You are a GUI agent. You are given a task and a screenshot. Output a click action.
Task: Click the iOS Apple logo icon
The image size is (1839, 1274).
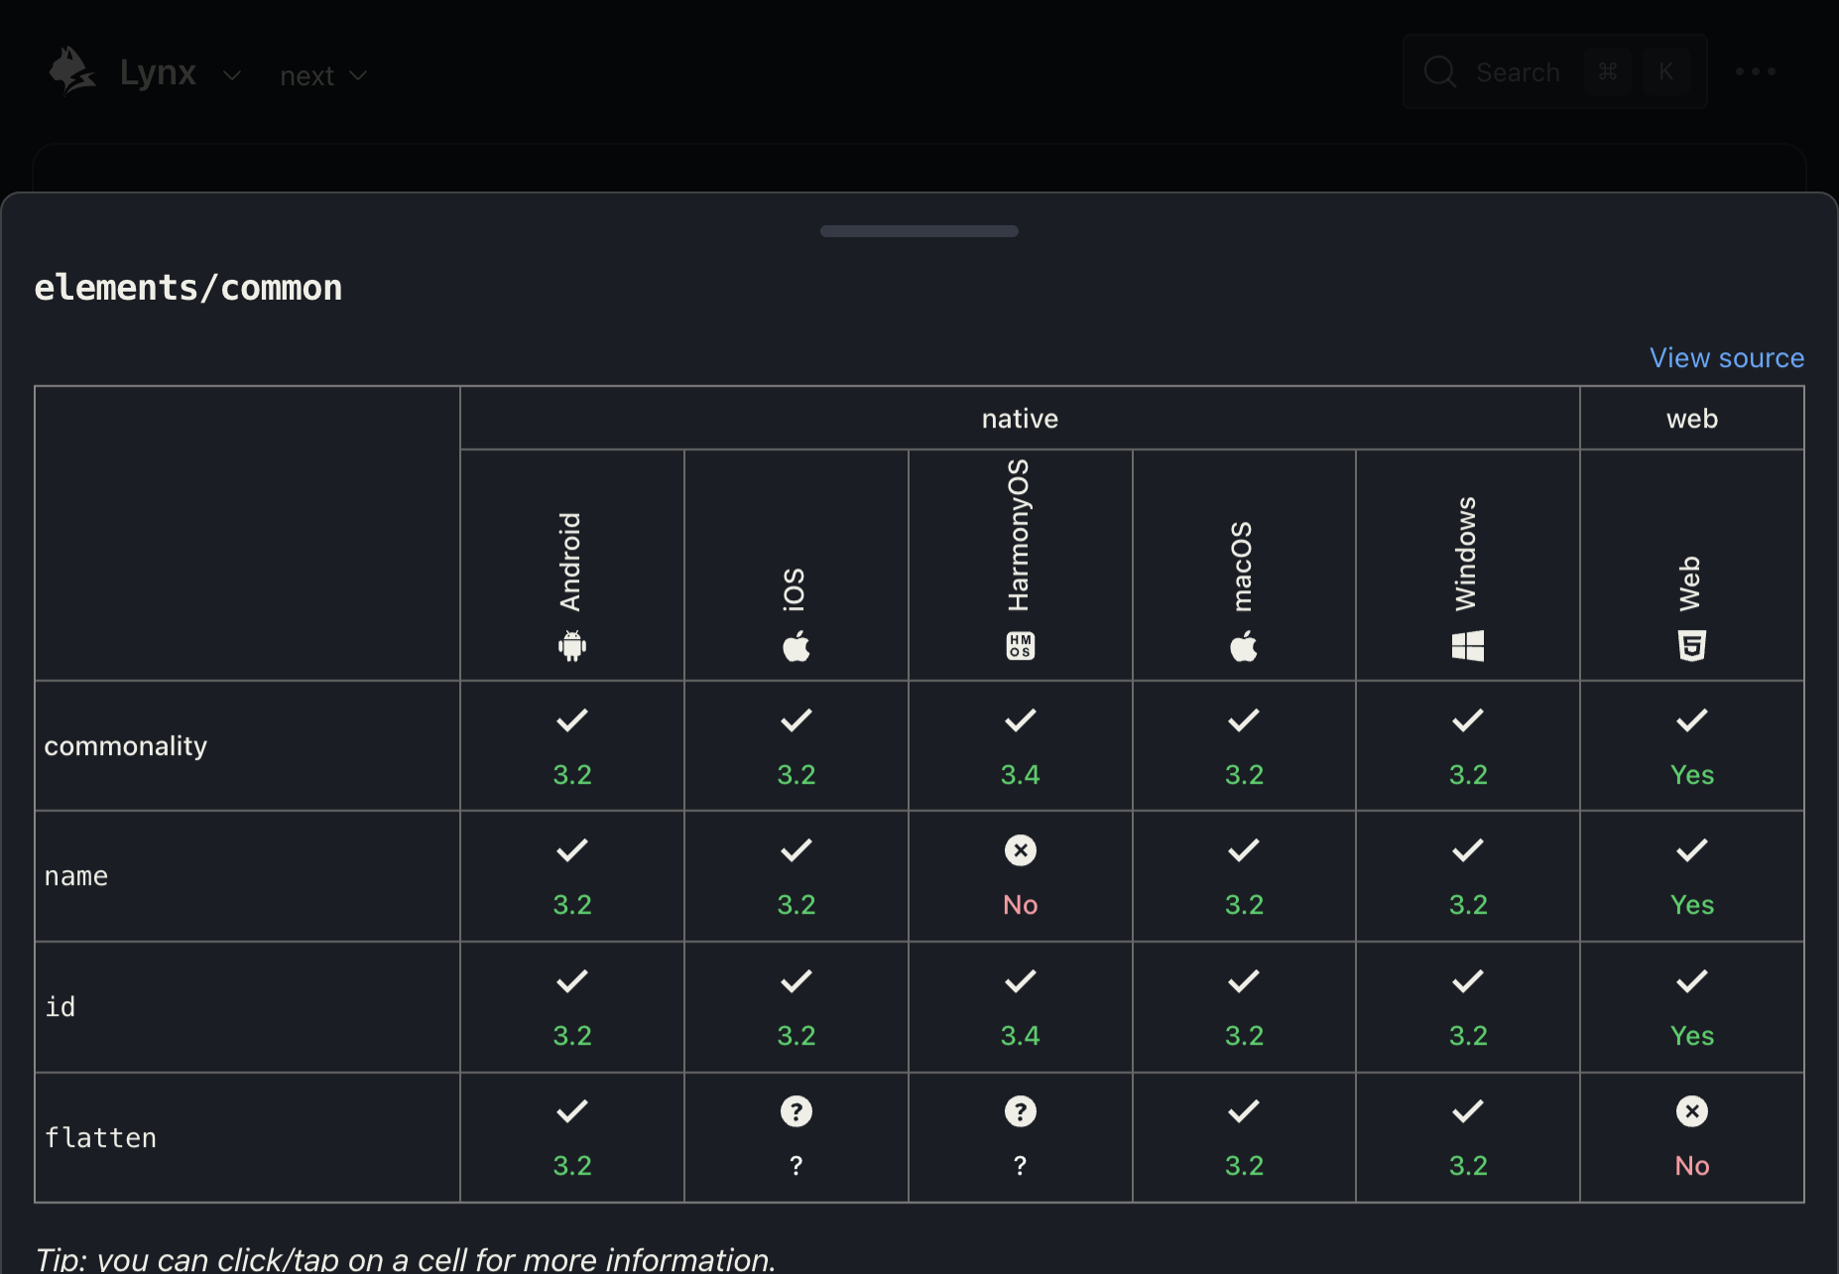796,646
